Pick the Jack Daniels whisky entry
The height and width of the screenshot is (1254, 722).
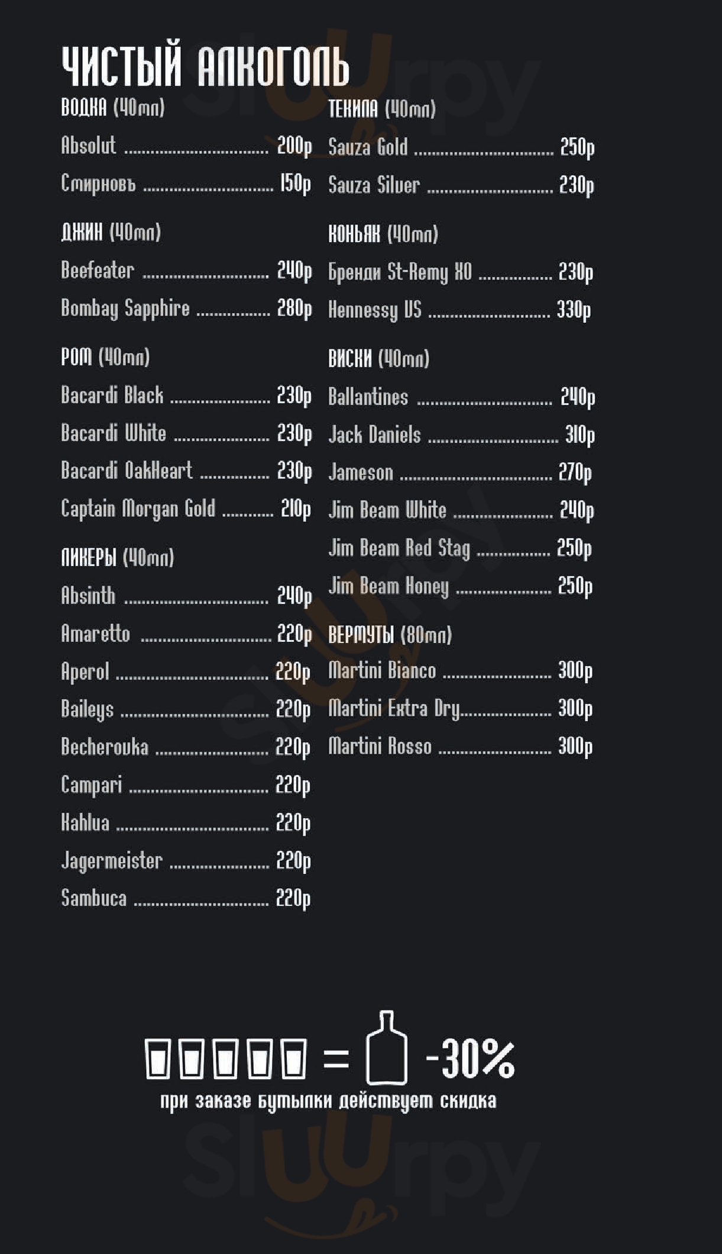(x=374, y=435)
